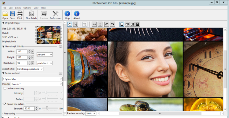Open the View menu

(36, 8)
